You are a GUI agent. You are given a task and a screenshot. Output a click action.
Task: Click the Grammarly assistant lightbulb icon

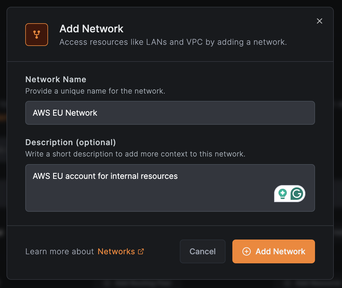[x=282, y=194]
